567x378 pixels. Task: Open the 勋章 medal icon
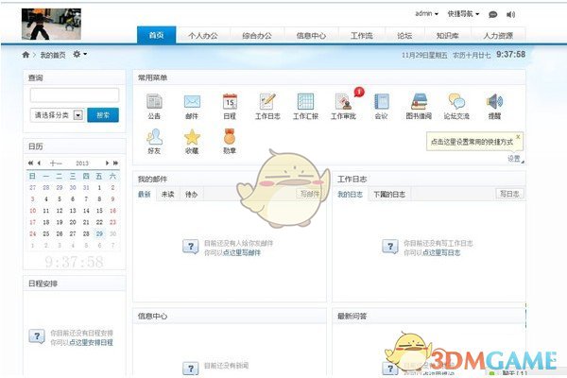click(x=230, y=137)
